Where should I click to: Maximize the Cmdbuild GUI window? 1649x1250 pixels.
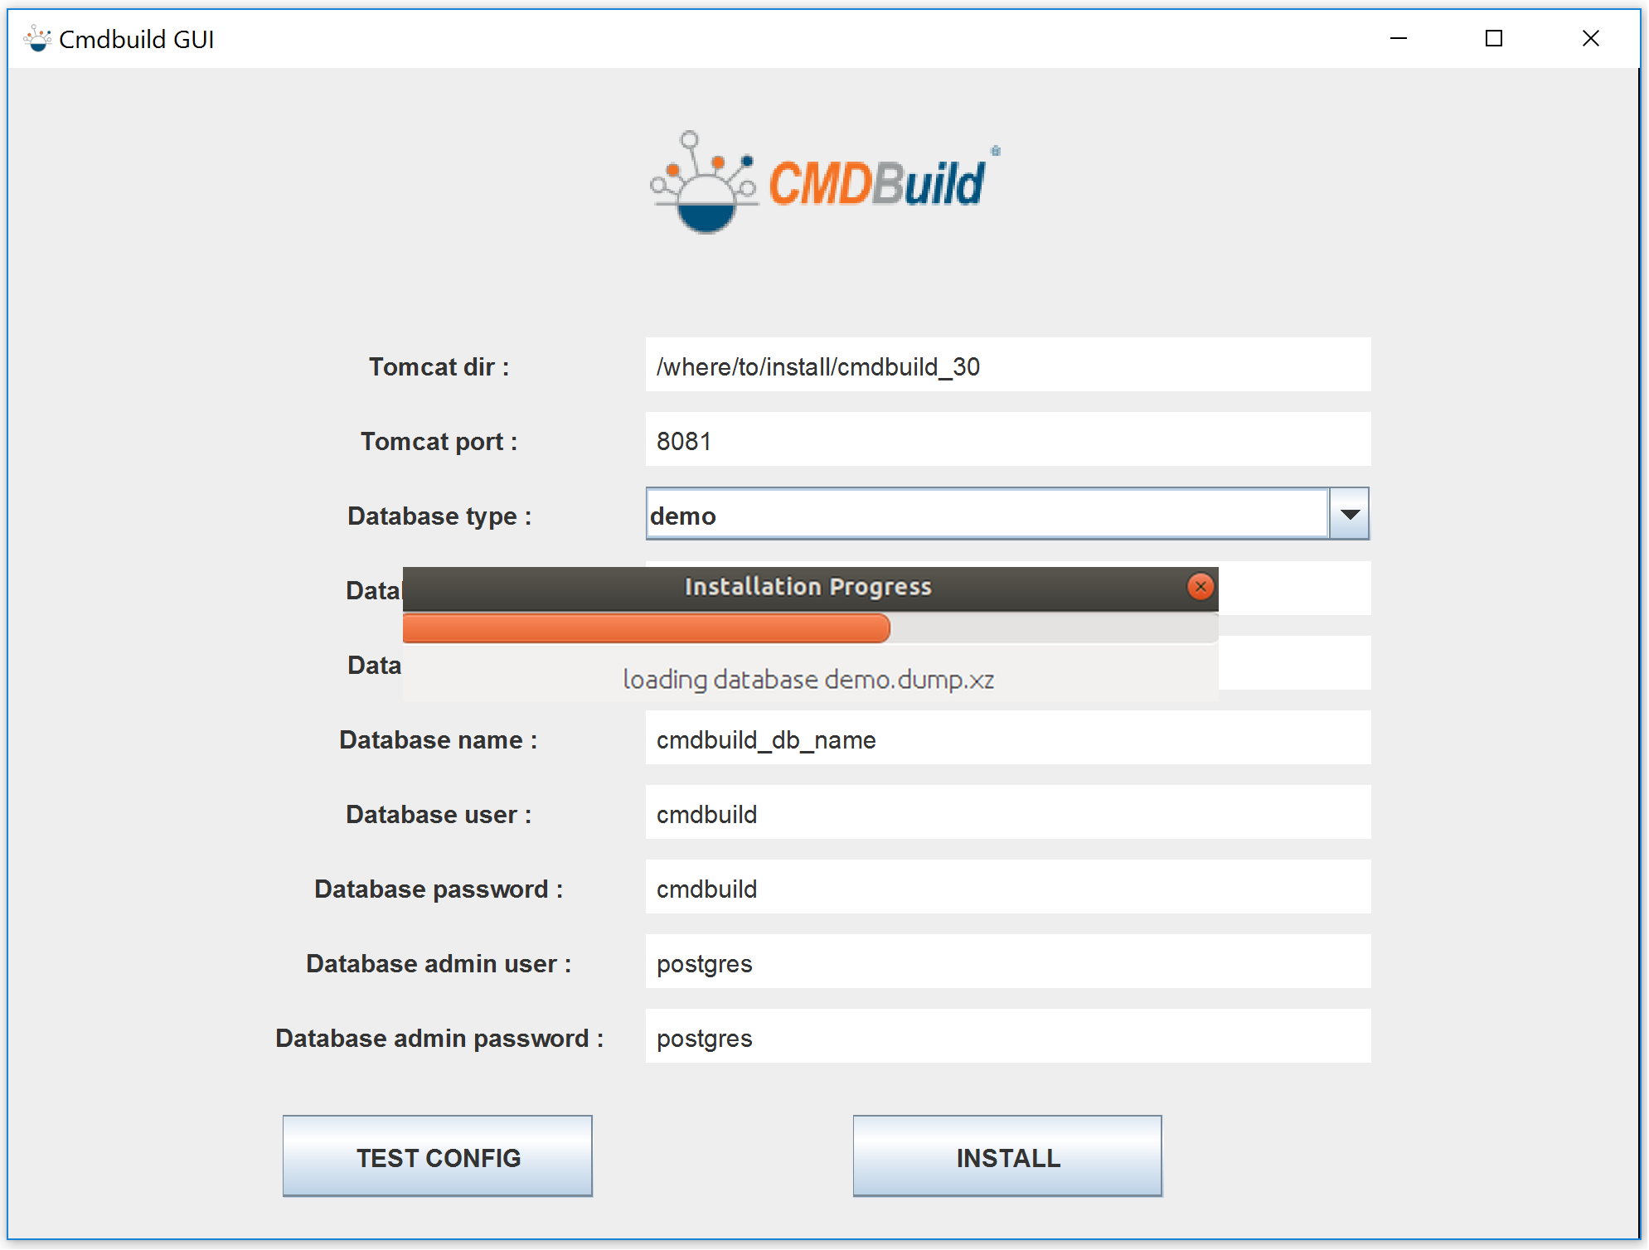pyautogui.click(x=1494, y=38)
